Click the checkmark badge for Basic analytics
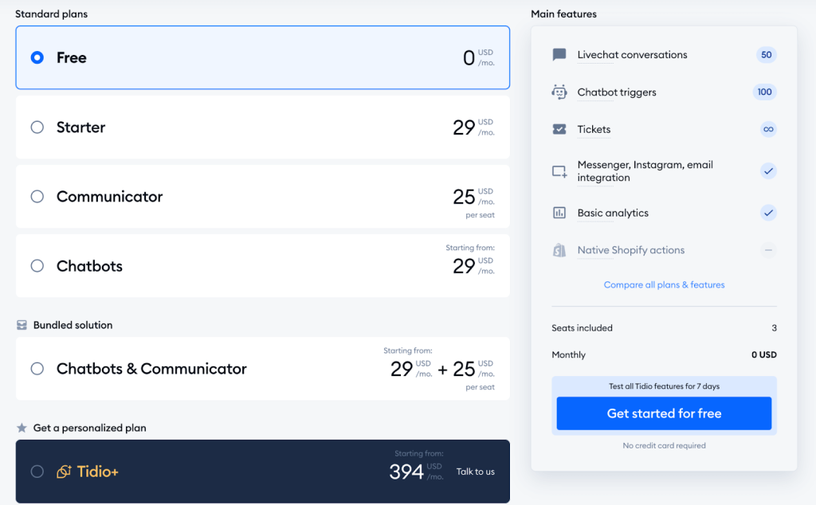 coord(768,213)
